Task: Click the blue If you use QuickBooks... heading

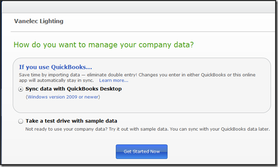Action: 56,67
